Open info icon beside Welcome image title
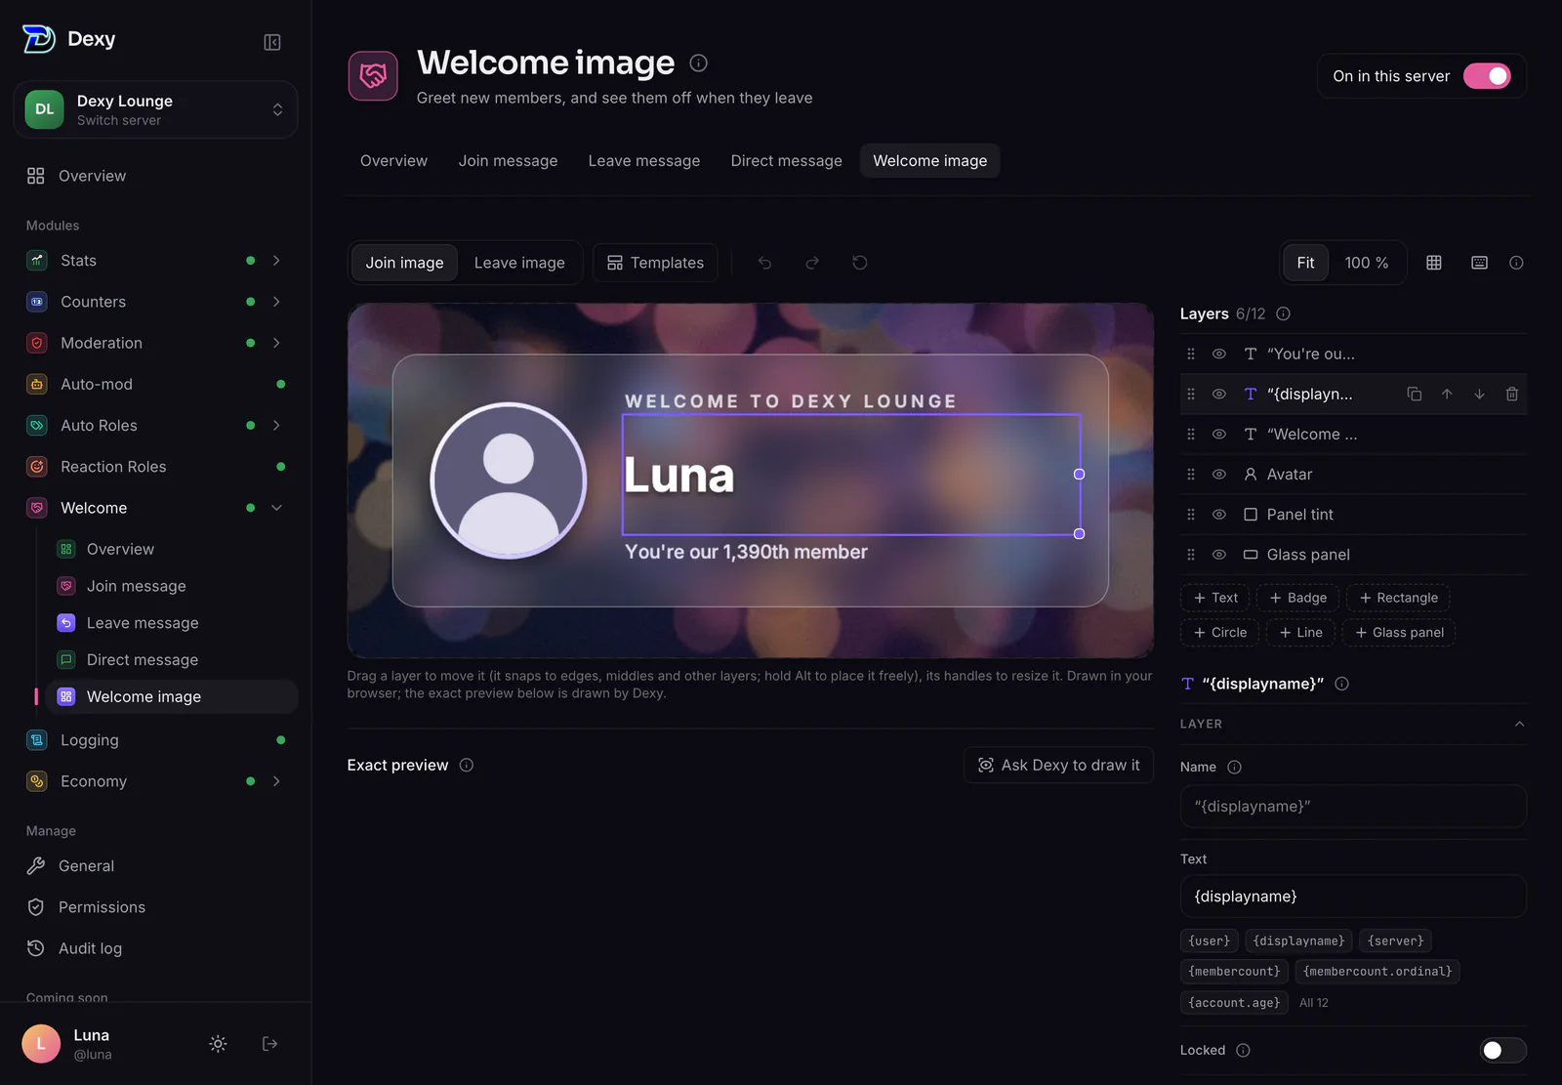Viewport: 1562px width, 1085px height. click(699, 63)
